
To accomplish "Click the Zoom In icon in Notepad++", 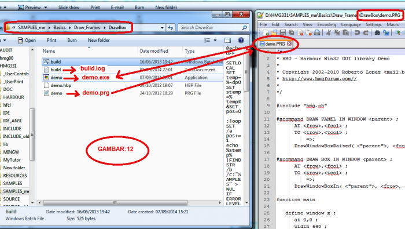I will [x=397, y=32].
